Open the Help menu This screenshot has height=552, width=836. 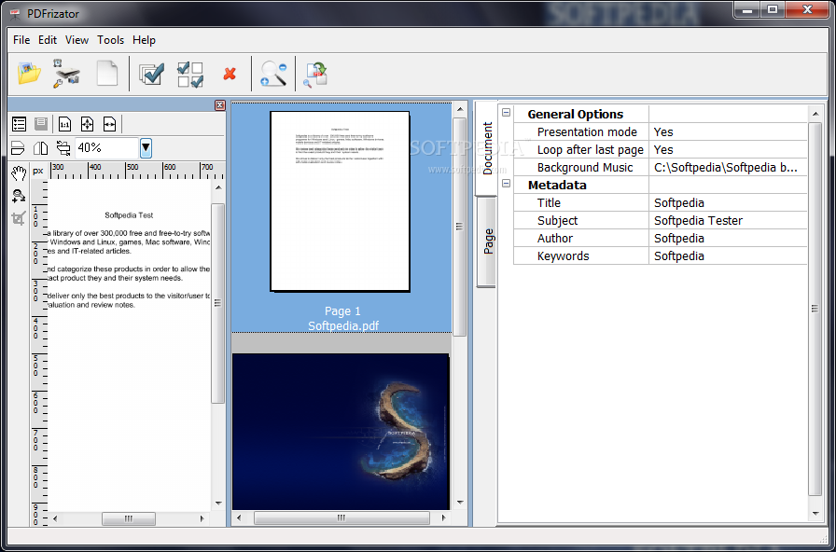pyautogui.click(x=144, y=40)
